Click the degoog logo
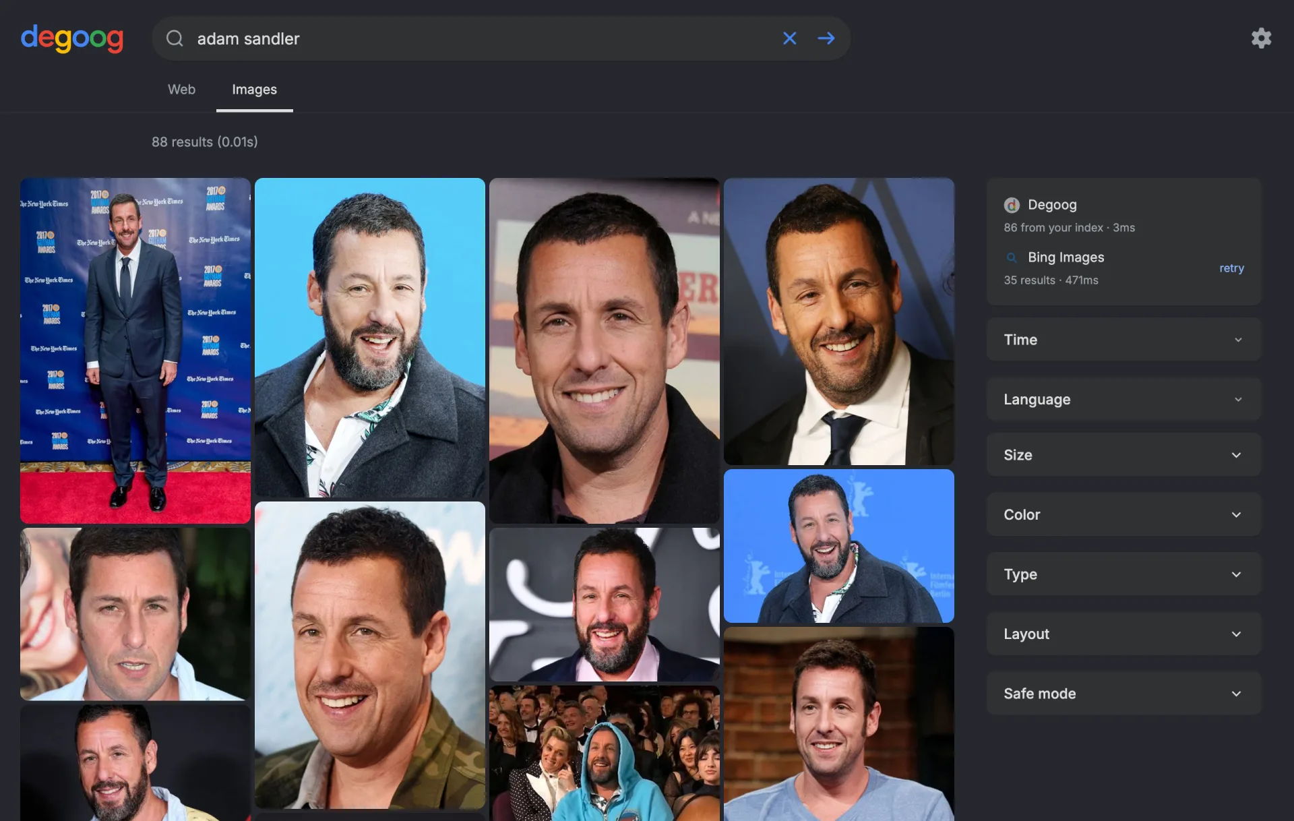This screenshot has width=1294, height=821. tap(72, 38)
